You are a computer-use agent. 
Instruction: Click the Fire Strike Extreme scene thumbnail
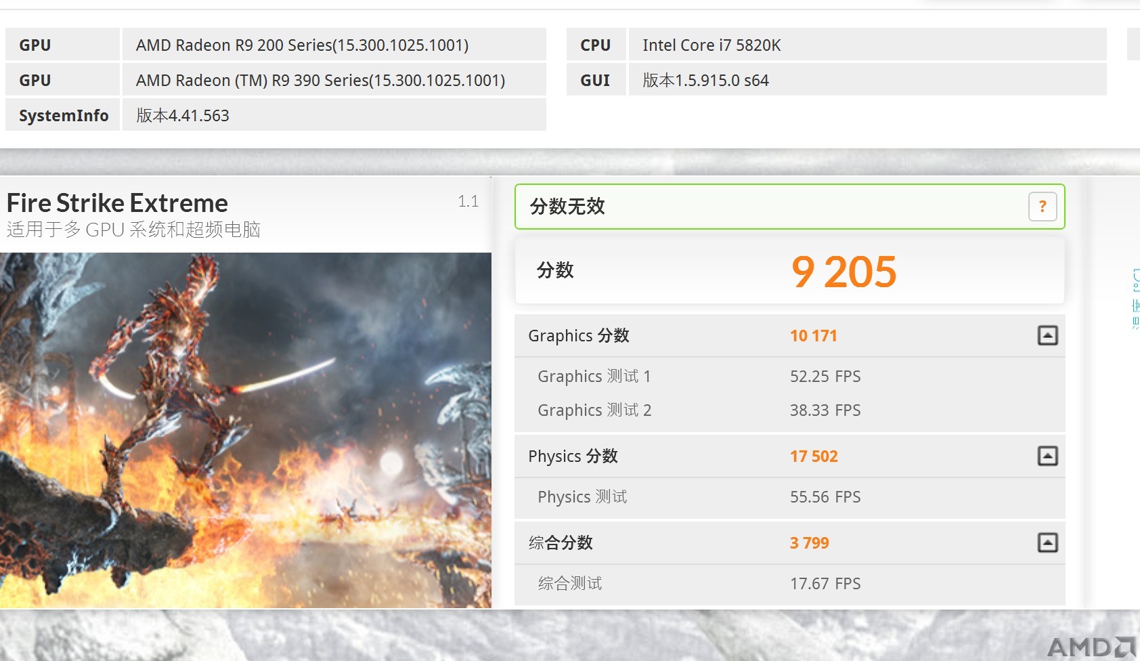[246, 430]
